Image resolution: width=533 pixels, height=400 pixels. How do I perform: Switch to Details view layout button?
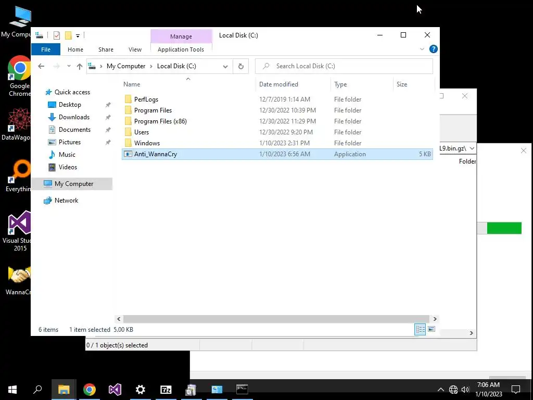click(x=420, y=329)
